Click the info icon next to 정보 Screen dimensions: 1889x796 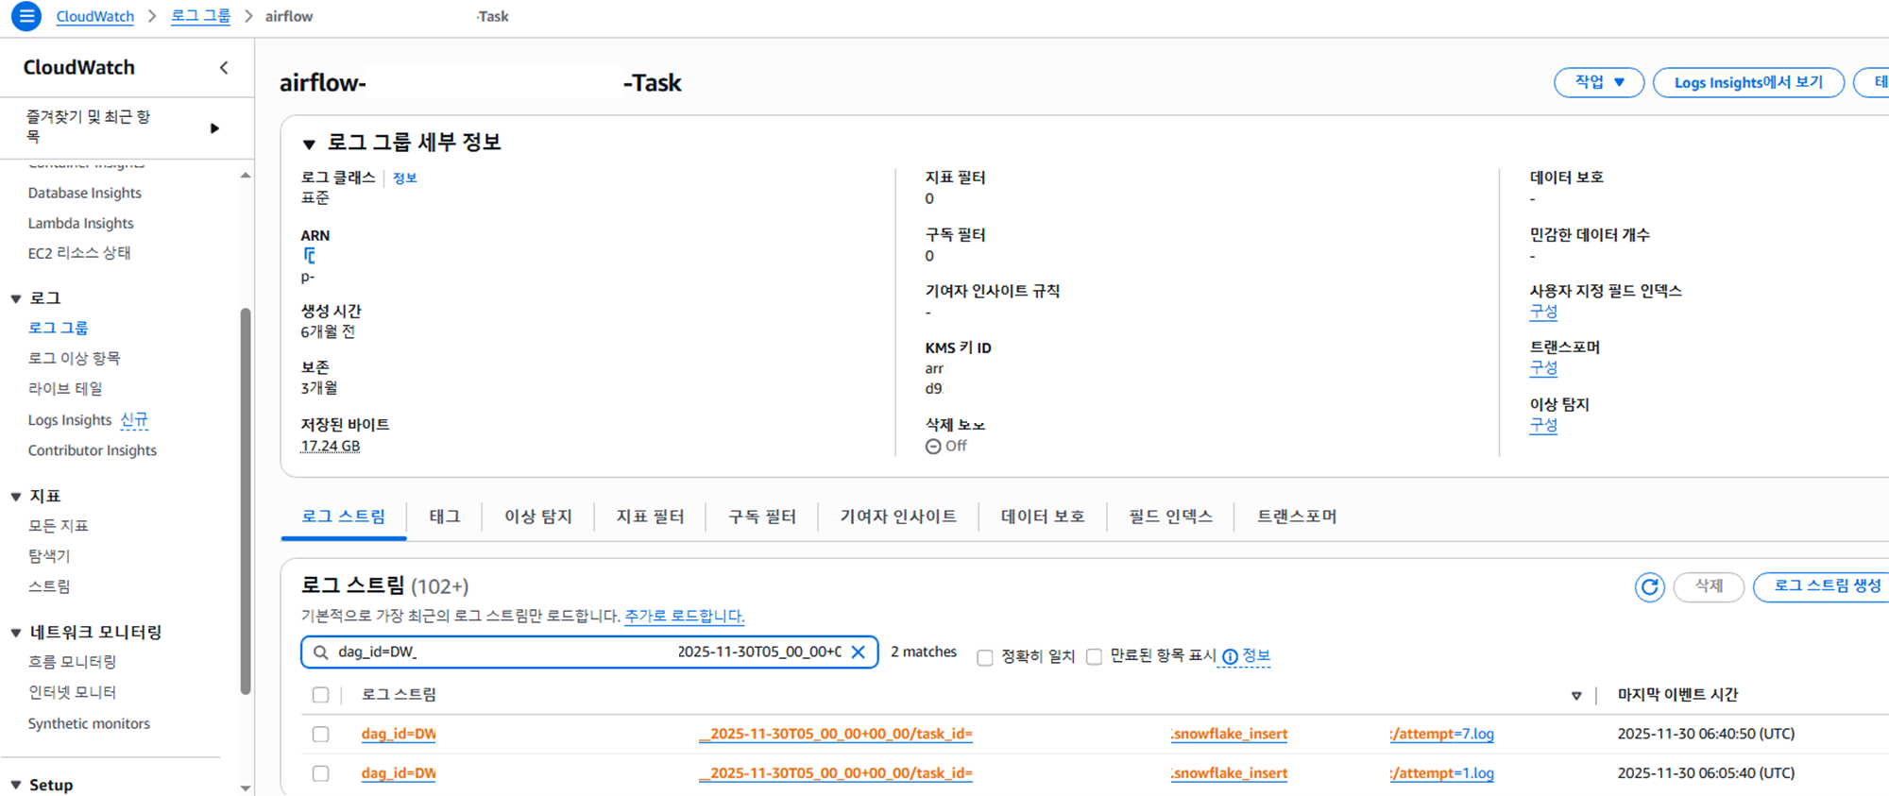coord(1230,656)
